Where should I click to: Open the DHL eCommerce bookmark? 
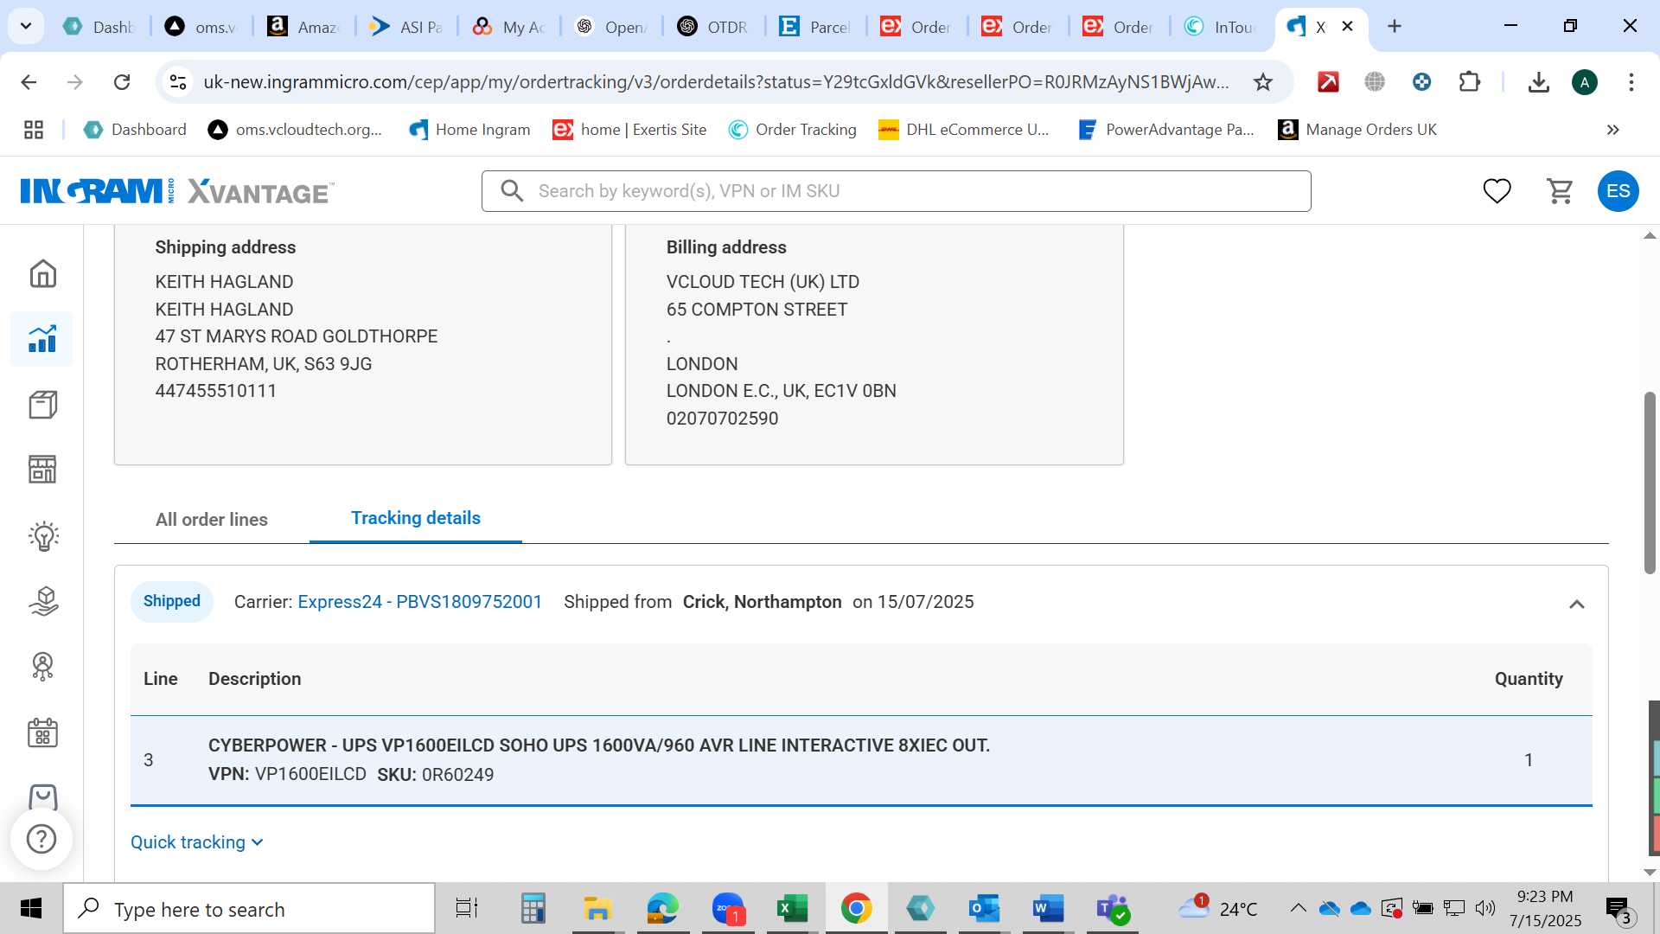click(x=964, y=130)
